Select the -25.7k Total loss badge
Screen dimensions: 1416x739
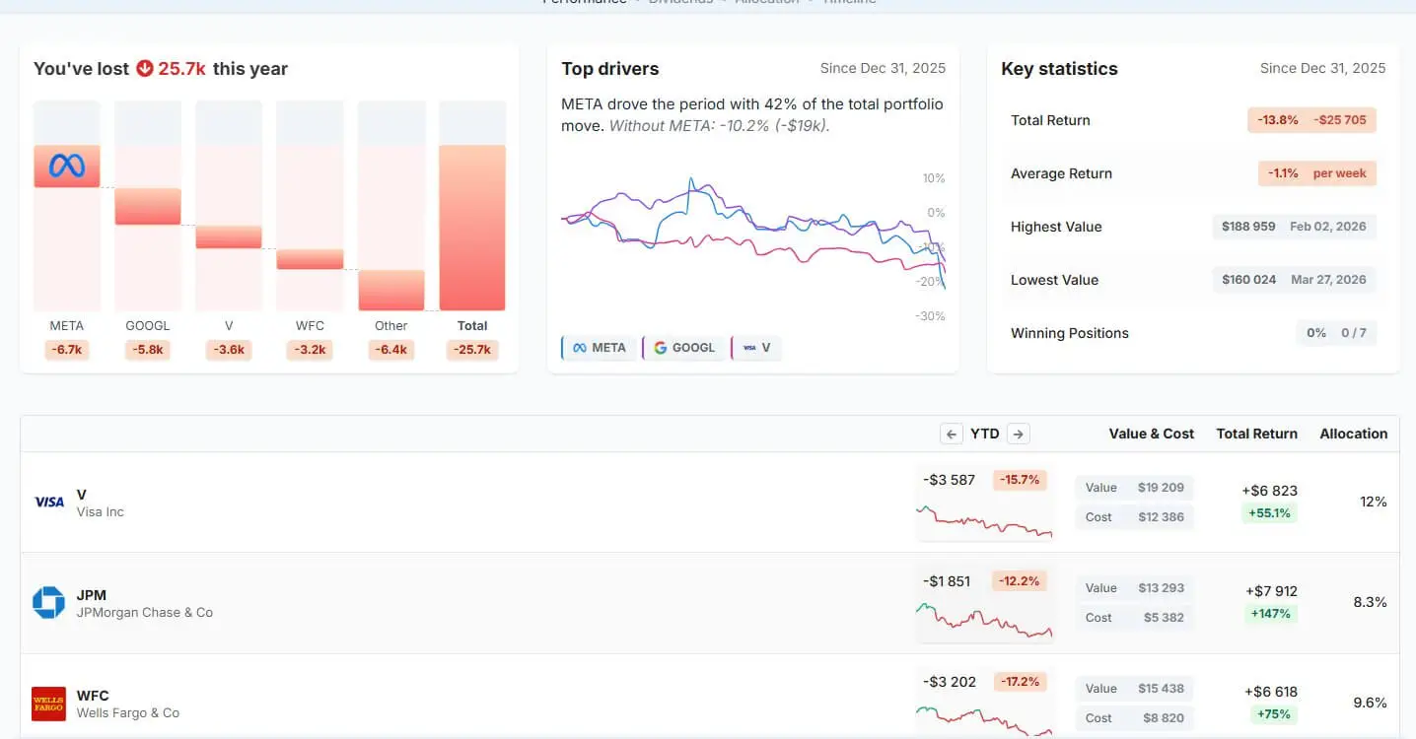(472, 350)
